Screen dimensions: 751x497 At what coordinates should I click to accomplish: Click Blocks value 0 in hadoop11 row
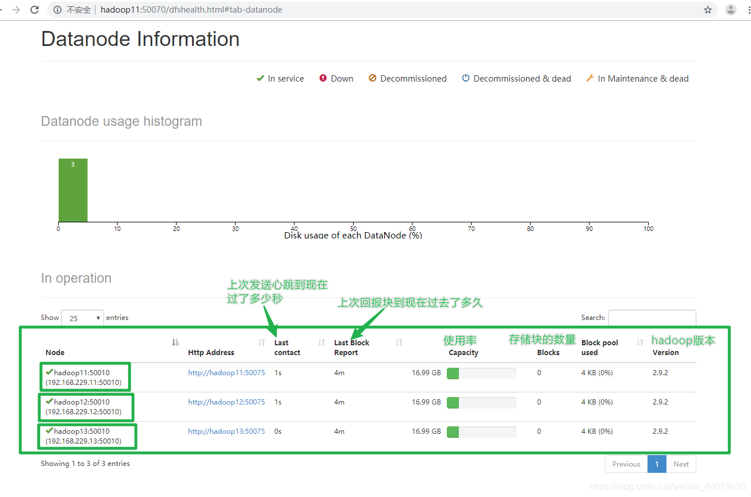539,373
